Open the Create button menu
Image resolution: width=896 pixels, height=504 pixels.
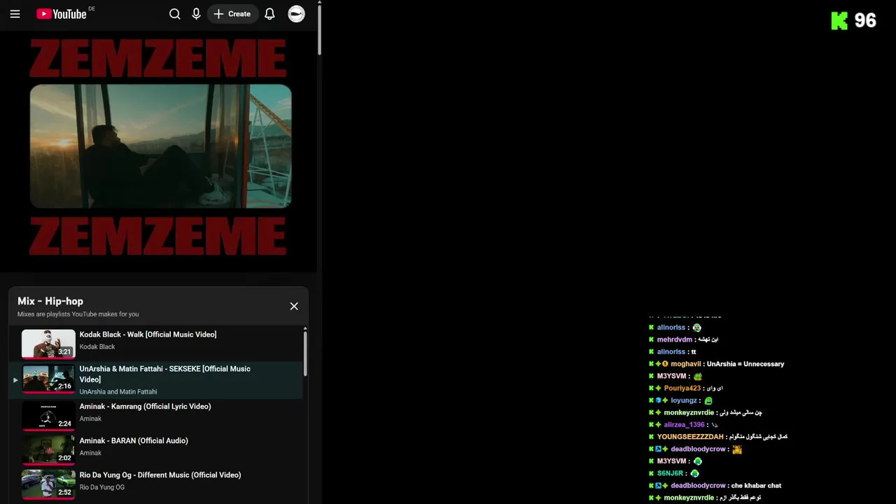[232, 14]
